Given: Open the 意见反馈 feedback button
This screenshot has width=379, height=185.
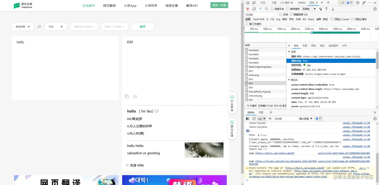Looking at the screenshot, I should pos(232,129).
